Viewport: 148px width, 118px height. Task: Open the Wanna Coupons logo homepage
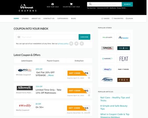(27, 8)
